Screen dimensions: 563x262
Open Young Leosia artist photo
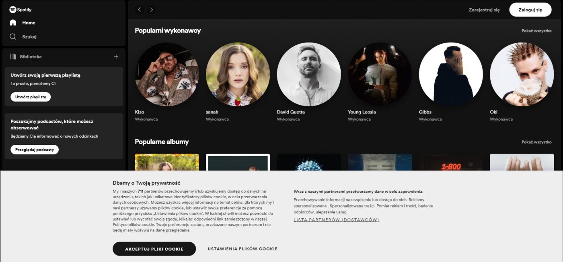380,74
